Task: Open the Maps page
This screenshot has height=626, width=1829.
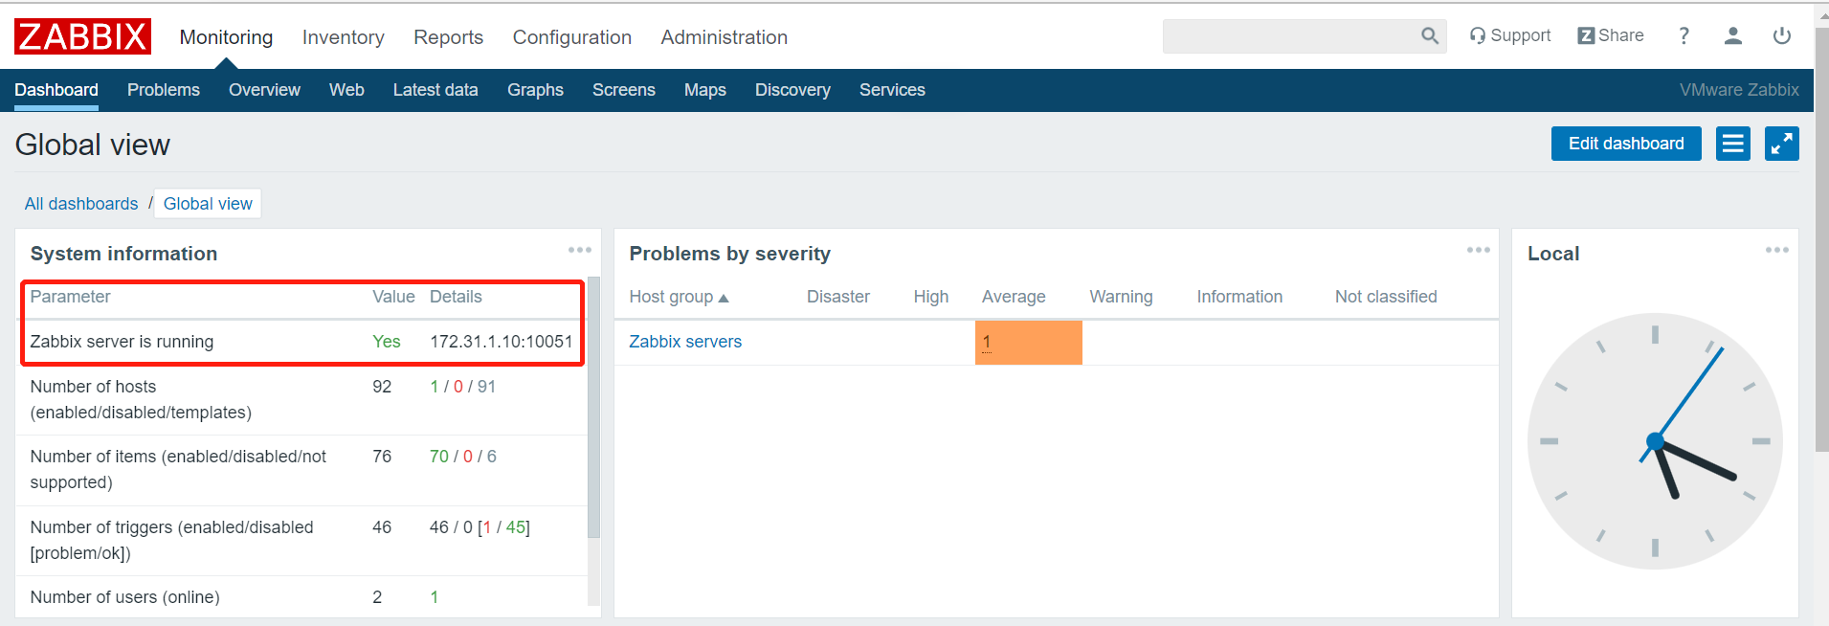Action: 705,90
